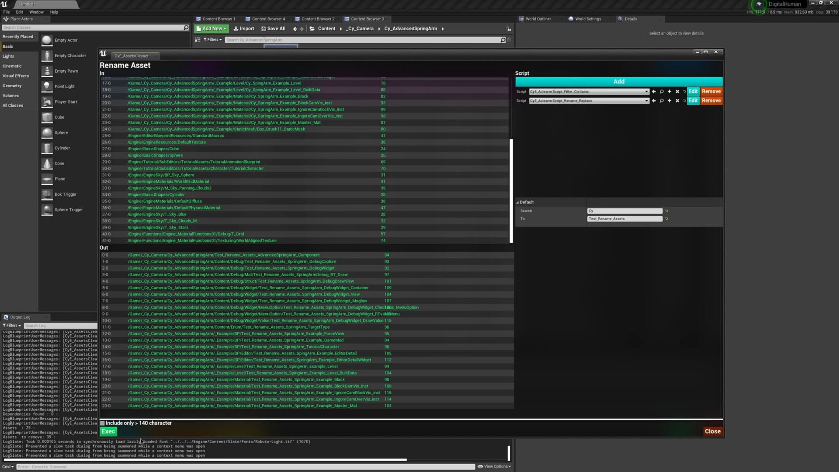Viewport: 839px width, 472px height.
Task: Click the Add button in the Script panel
Action: [618, 81]
